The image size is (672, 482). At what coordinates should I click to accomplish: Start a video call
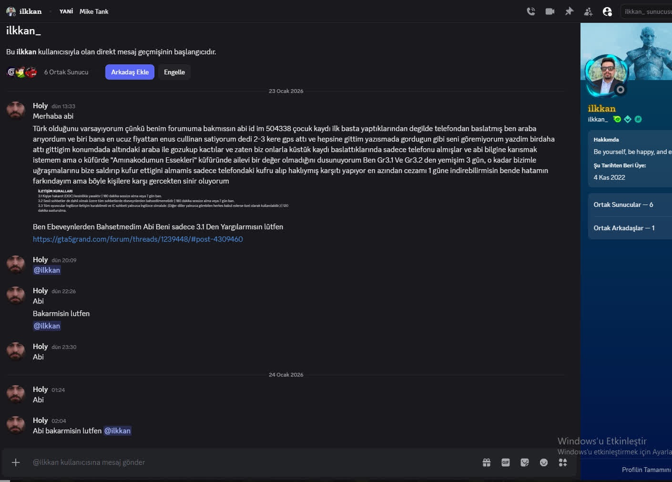coord(550,11)
